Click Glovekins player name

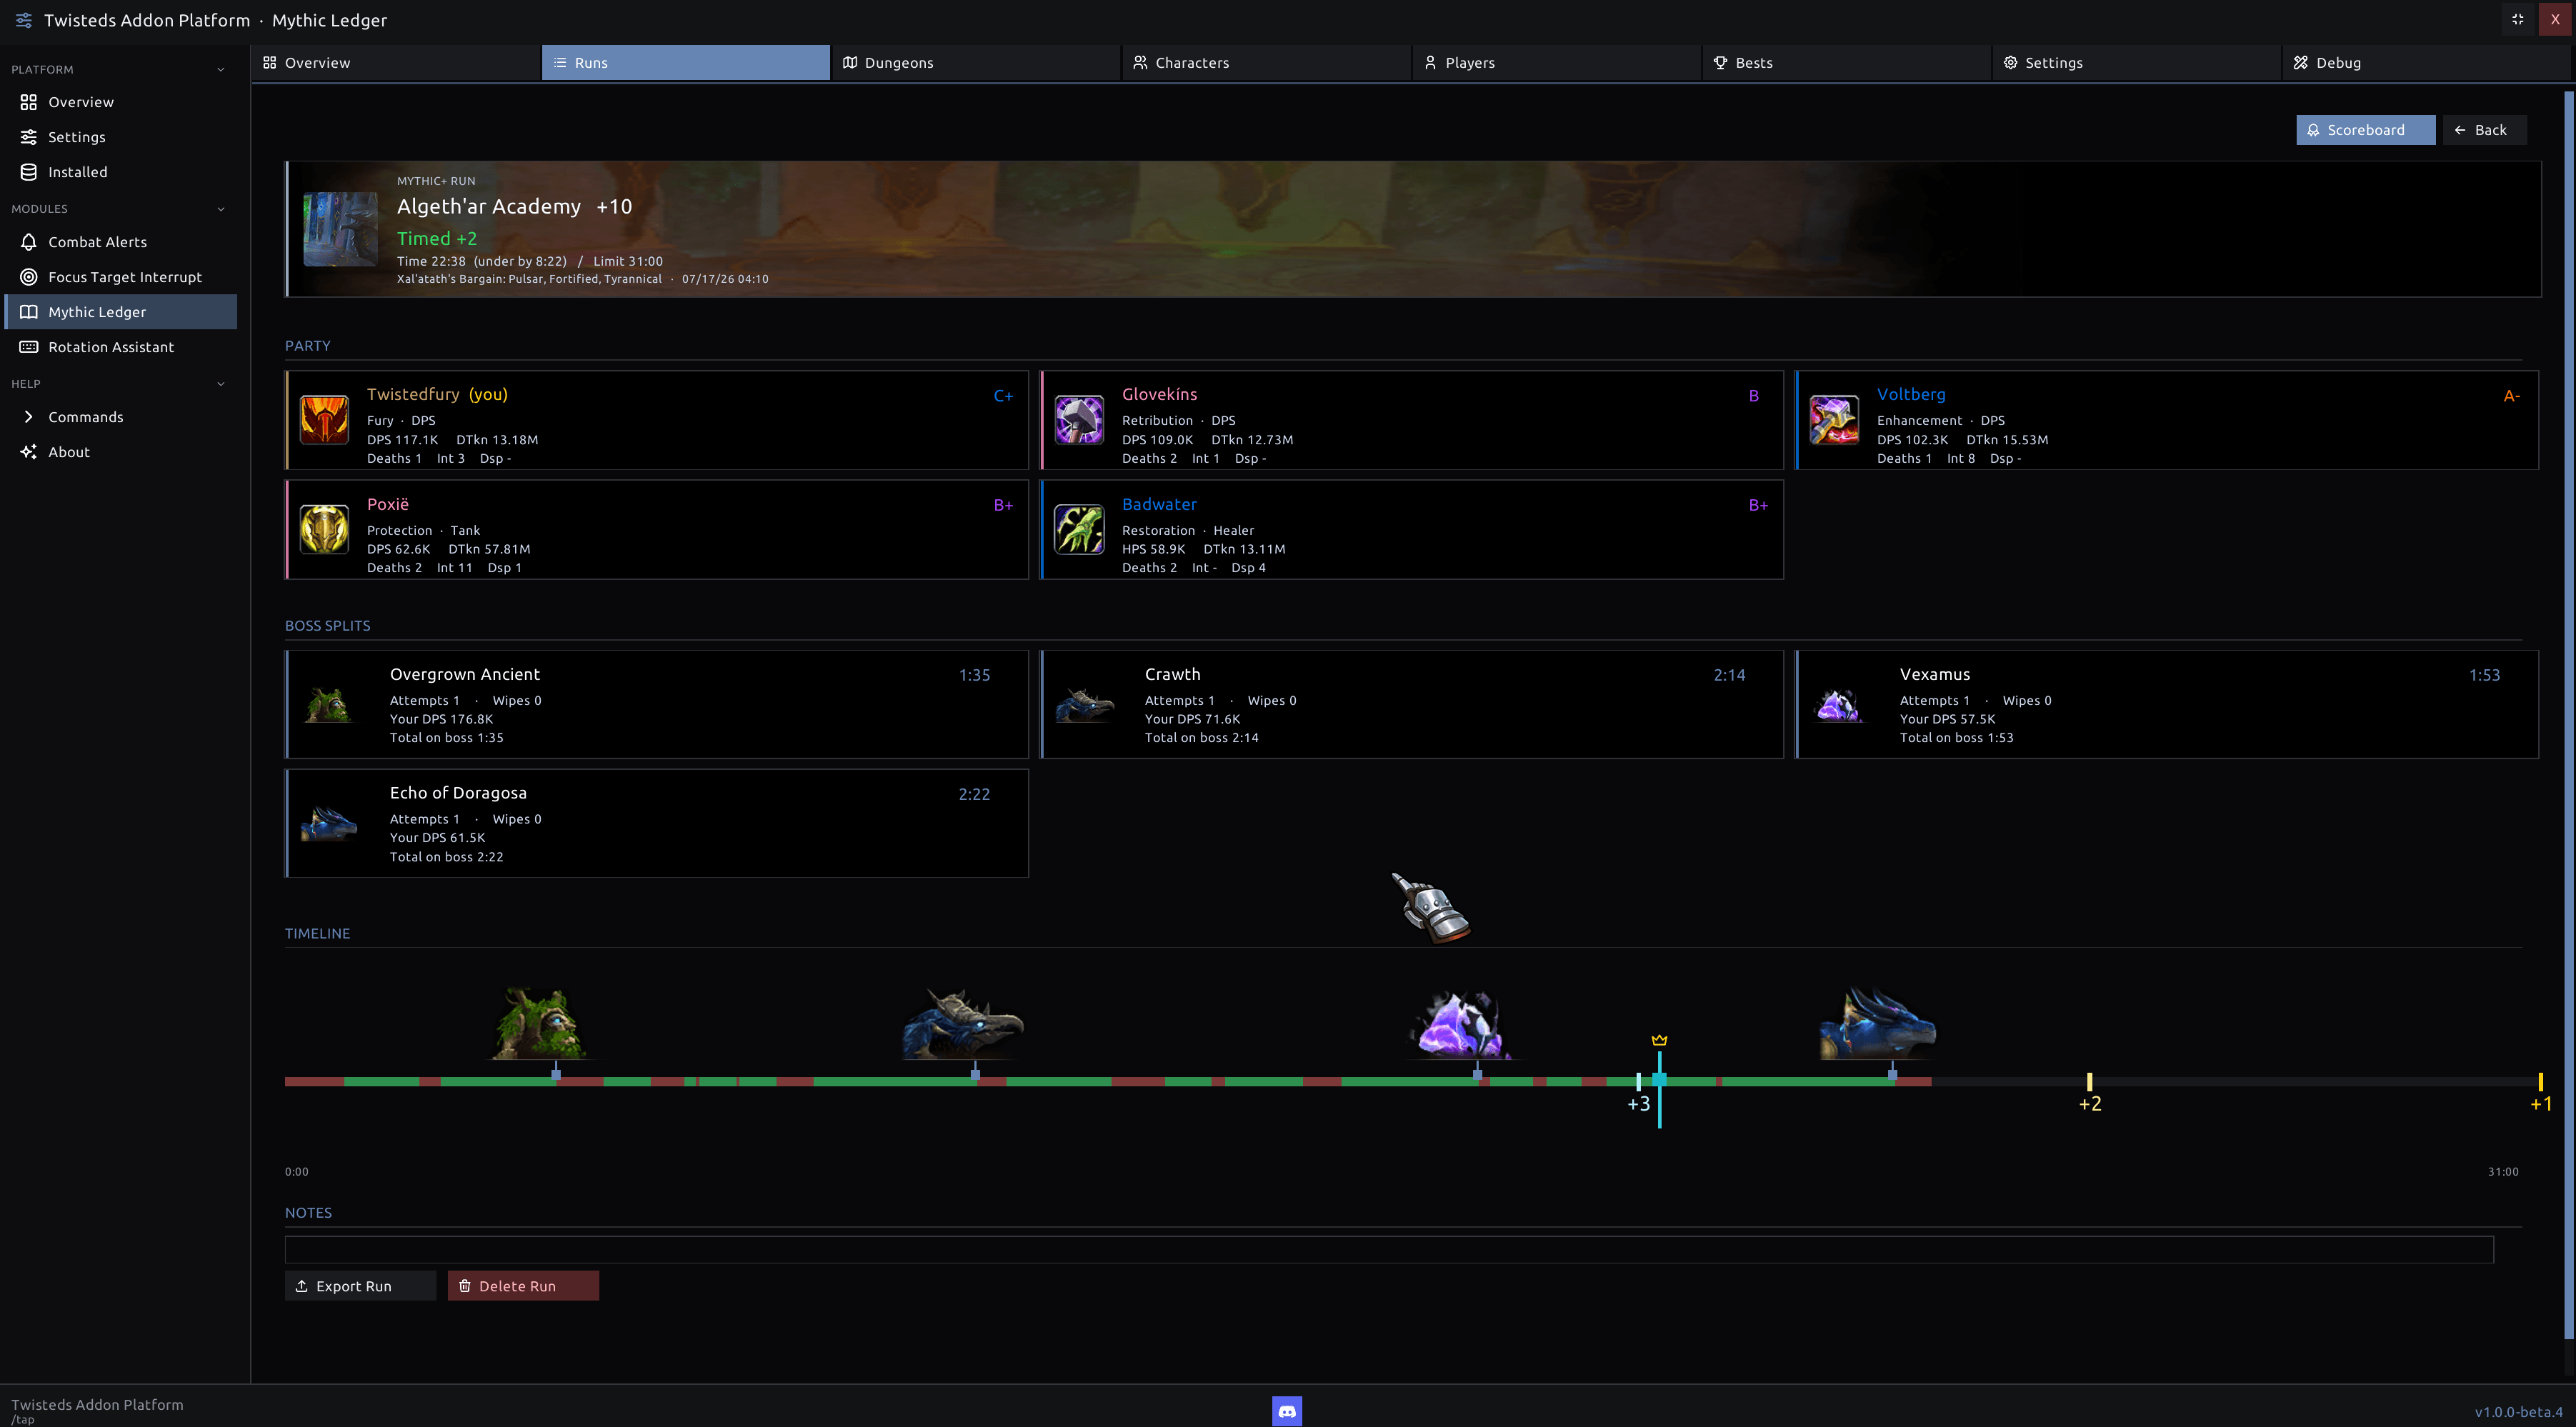point(1159,394)
